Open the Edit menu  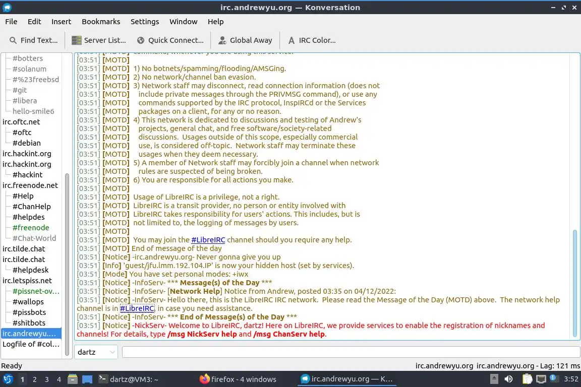point(34,22)
